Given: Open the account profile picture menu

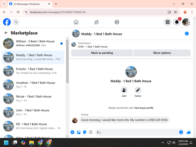Looking at the screenshot, I should (186, 22).
